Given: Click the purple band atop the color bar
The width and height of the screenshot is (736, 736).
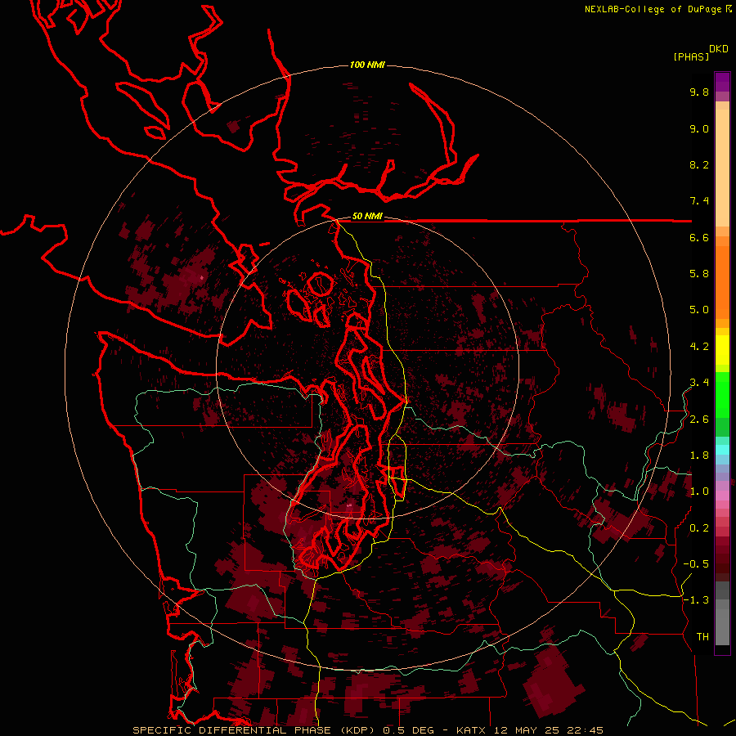Looking at the screenshot, I should point(722,82).
